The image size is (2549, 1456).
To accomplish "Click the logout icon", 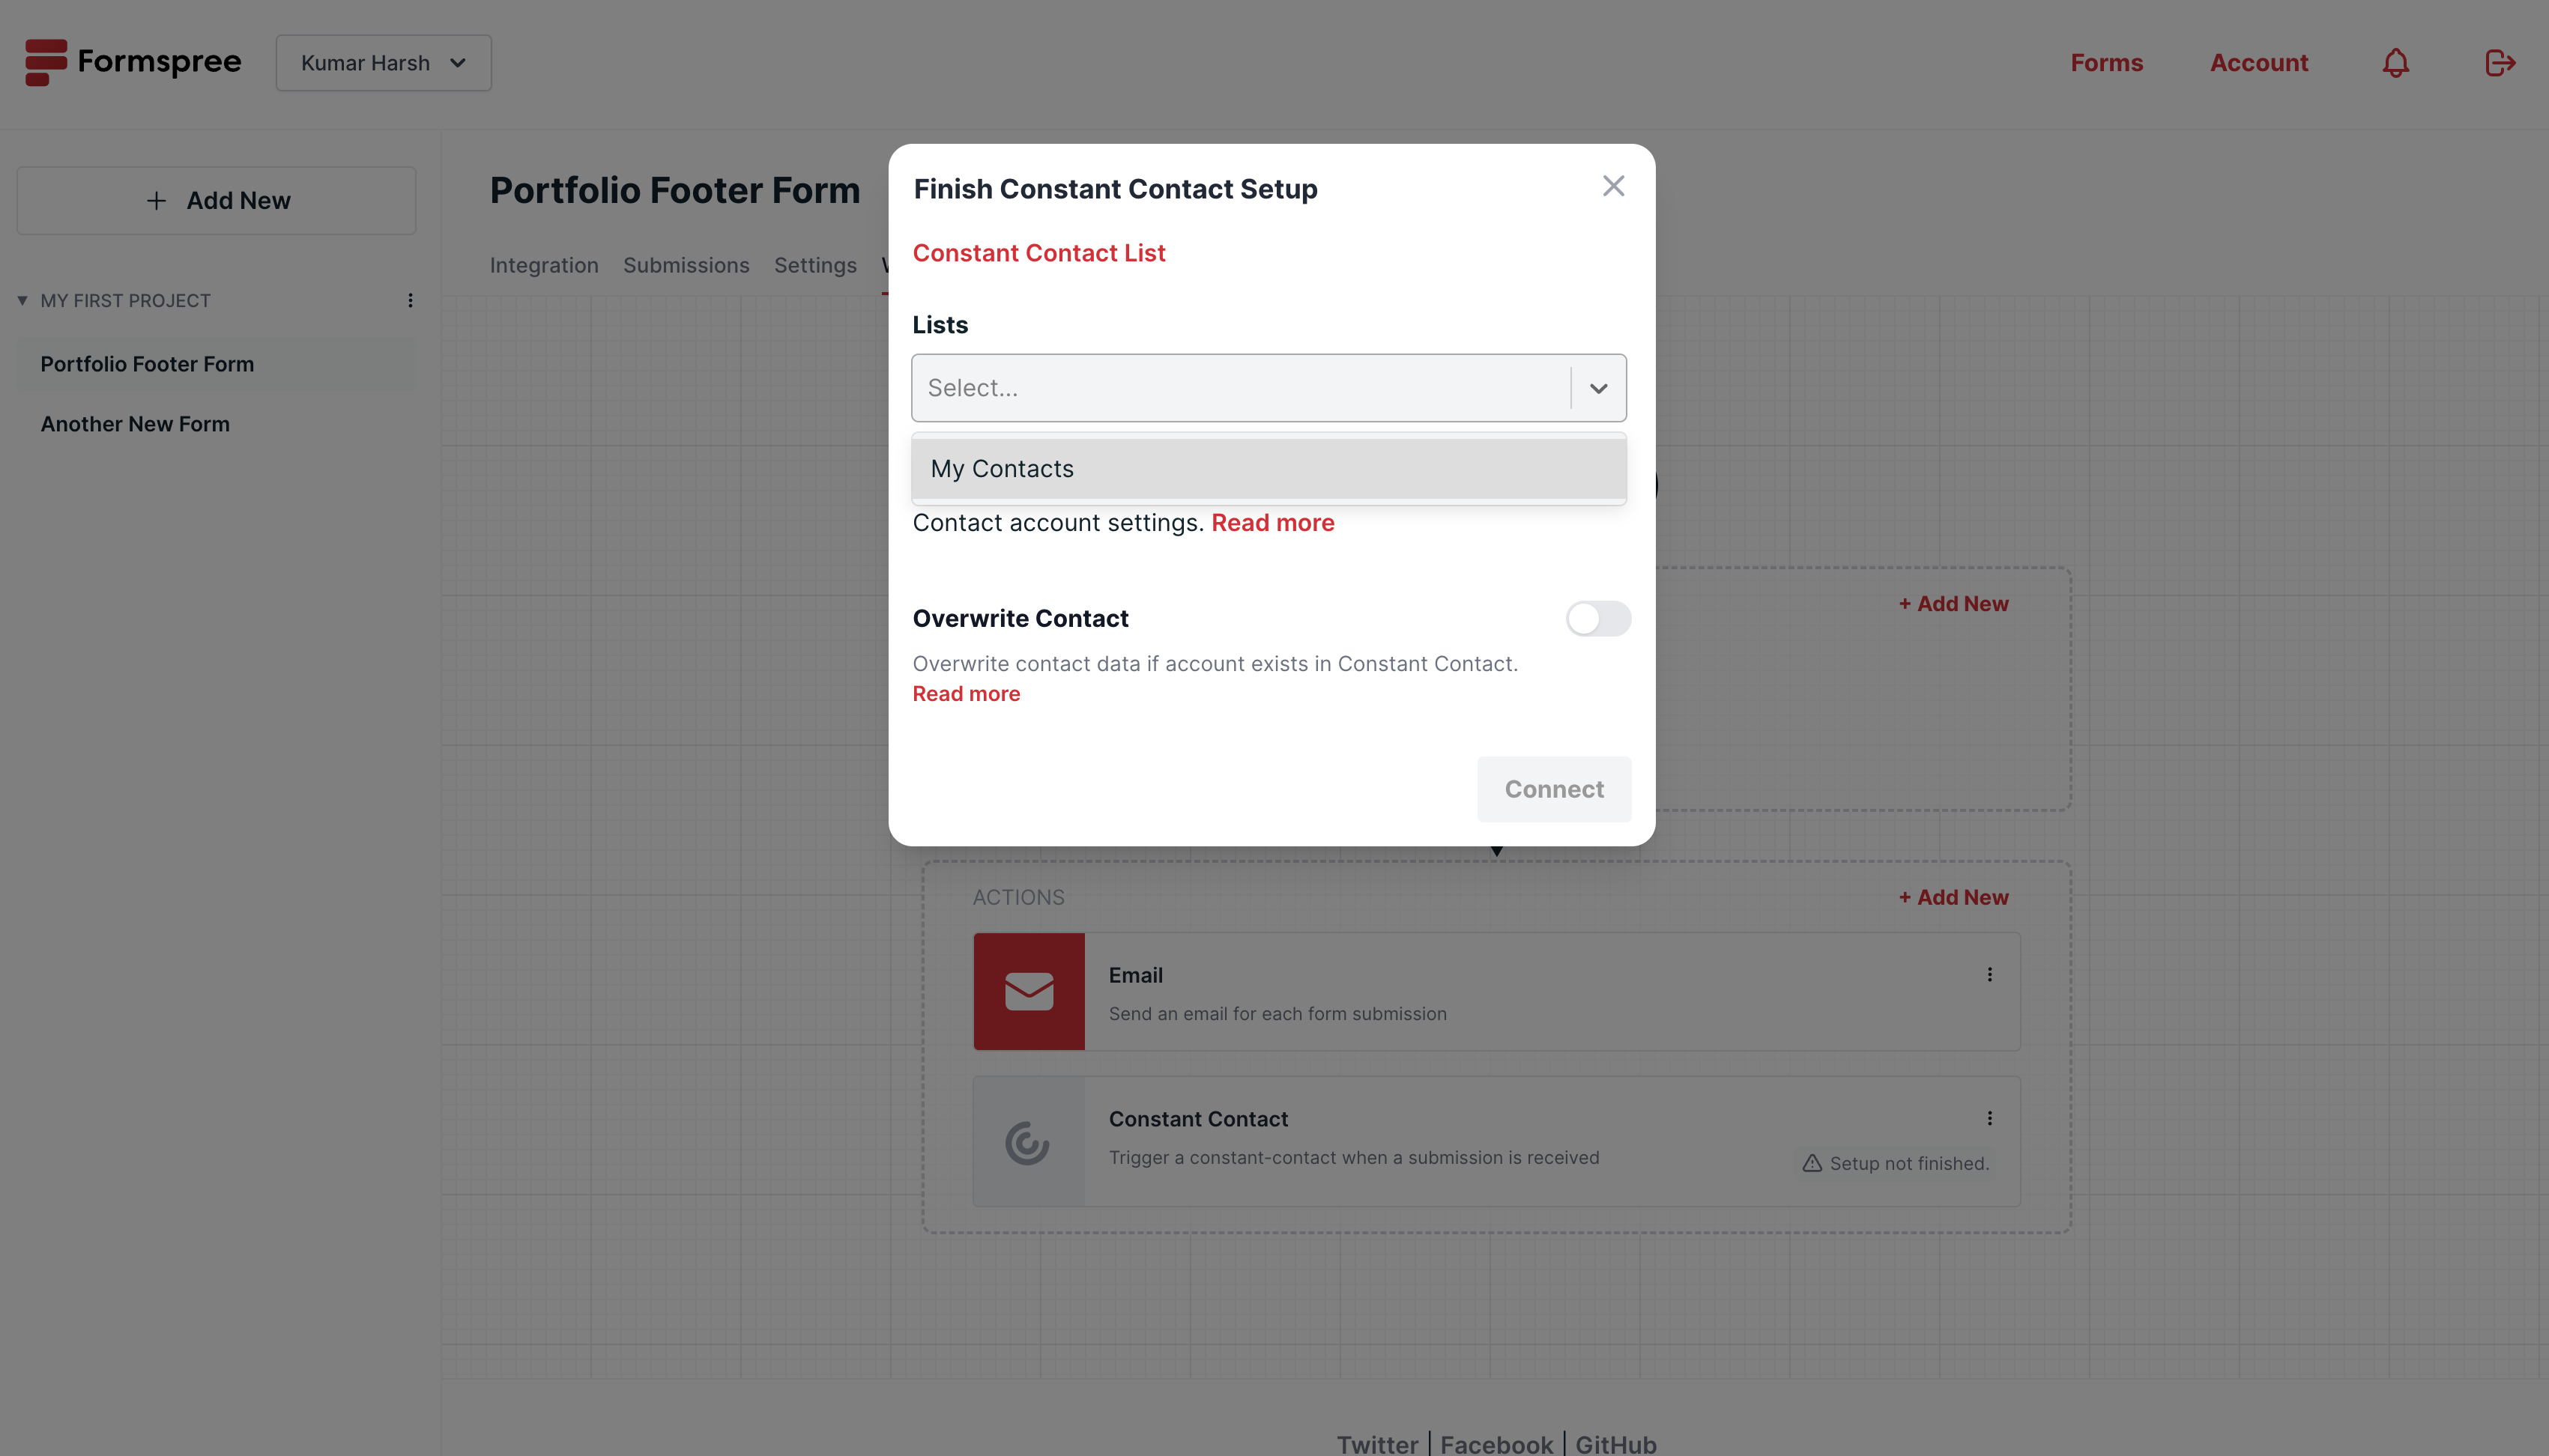I will click(2499, 63).
